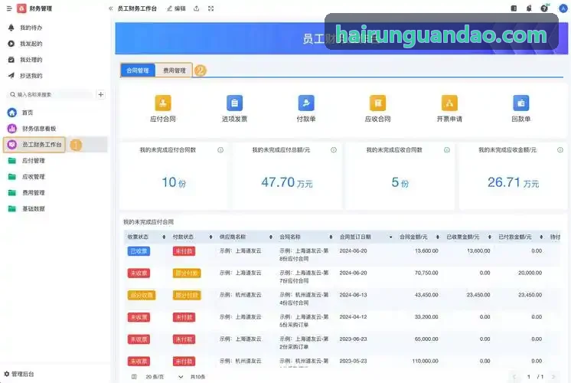Click the info icon on 我的未完成应收合同数 card
The image size is (571, 383).
pos(447,150)
